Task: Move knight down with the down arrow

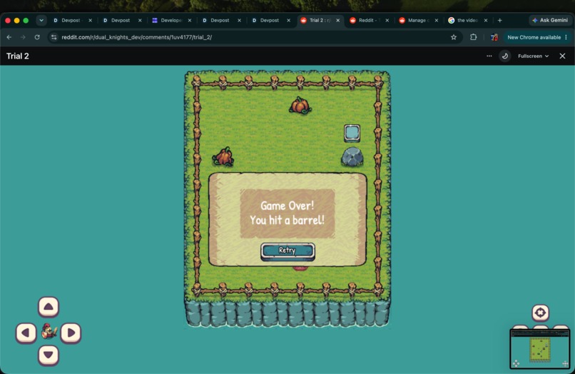Action: (x=49, y=355)
